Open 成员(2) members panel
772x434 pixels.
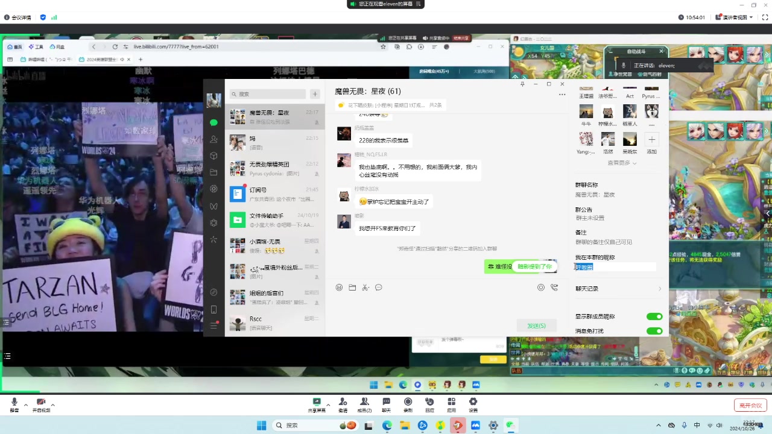point(364,404)
